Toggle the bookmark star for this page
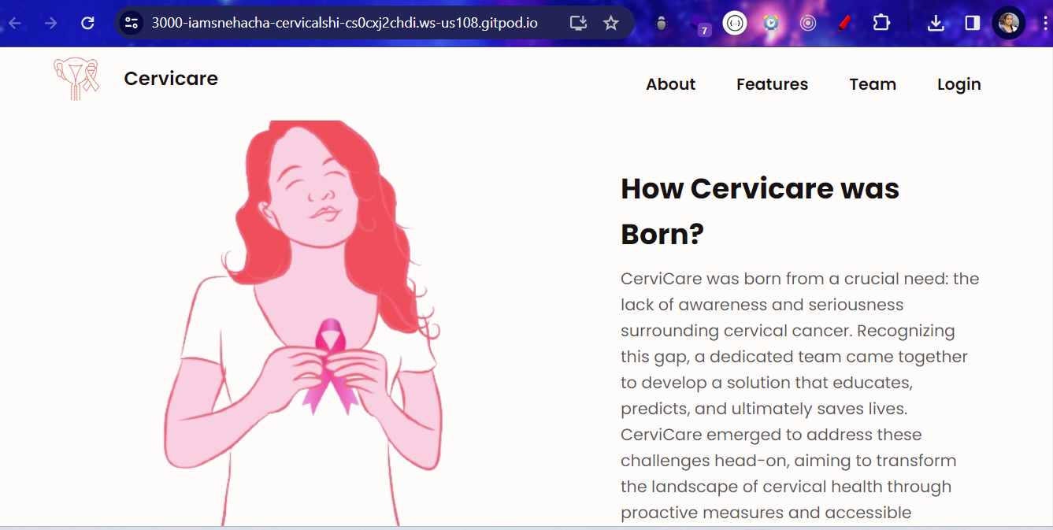The width and height of the screenshot is (1053, 530). [x=611, y=23]
